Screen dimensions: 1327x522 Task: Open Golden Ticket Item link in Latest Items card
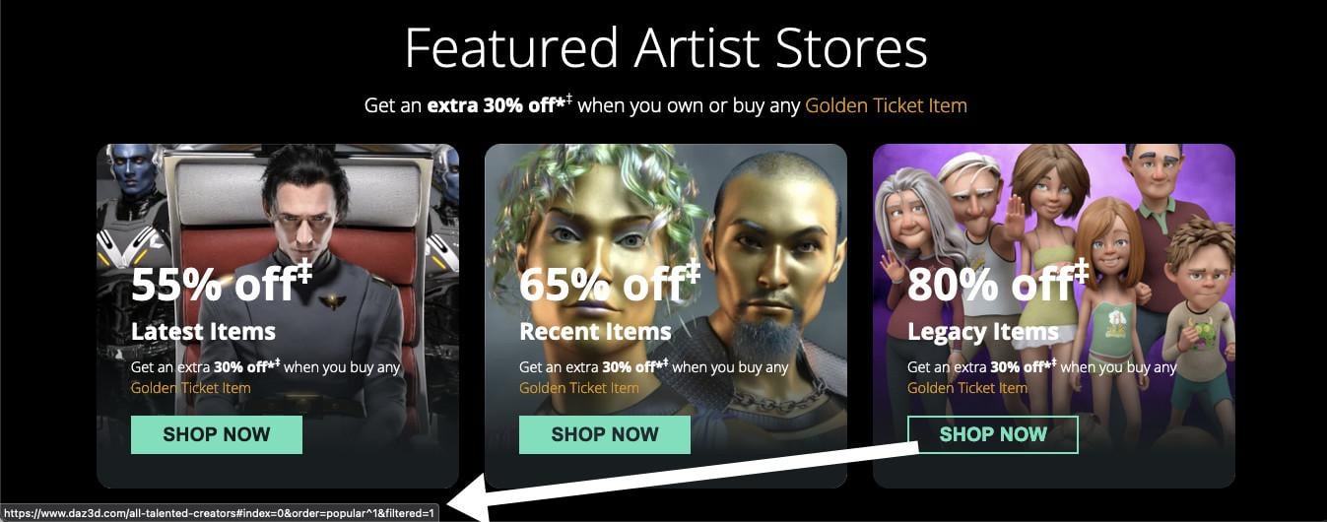click(190, 387)
